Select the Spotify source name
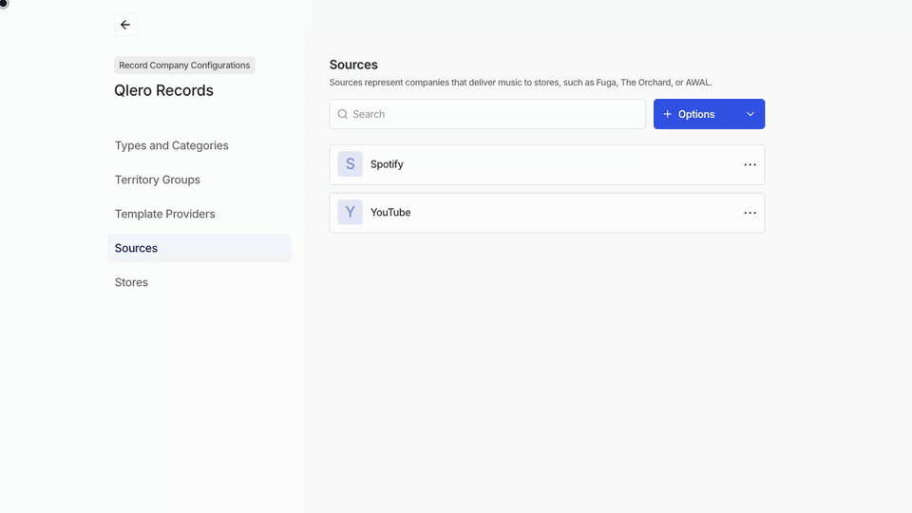Viewport: 912px width, 513px height. [387, 164]
